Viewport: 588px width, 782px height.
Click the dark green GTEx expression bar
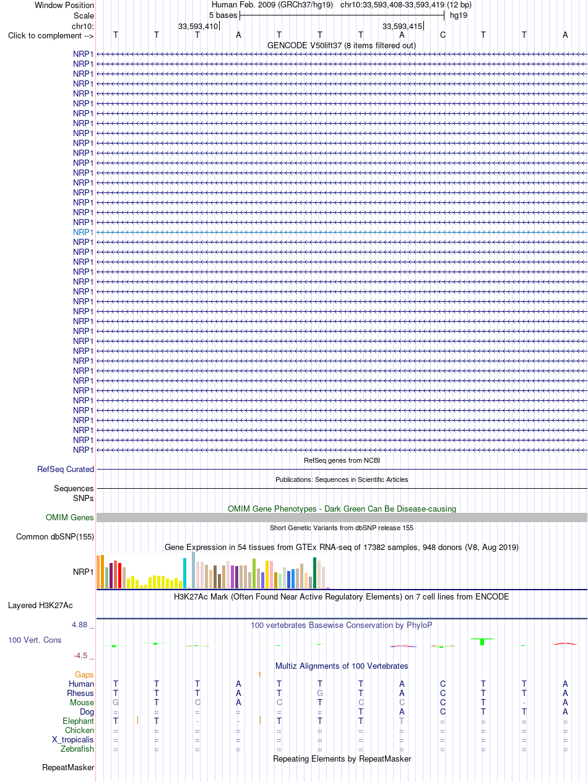tap(315, 573)
